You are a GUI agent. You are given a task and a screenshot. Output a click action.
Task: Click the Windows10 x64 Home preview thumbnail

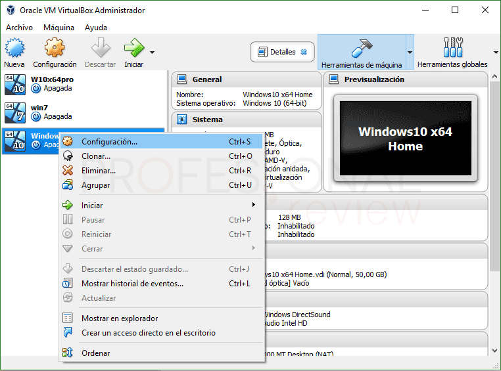[x=406, y=139]
